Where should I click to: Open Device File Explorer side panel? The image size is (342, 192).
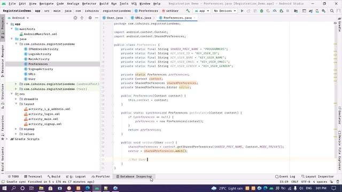340,150
